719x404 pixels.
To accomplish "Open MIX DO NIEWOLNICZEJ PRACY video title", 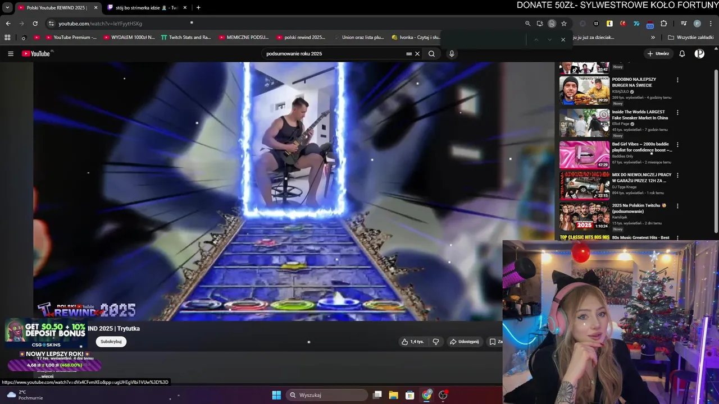I will tap(641, 178).
